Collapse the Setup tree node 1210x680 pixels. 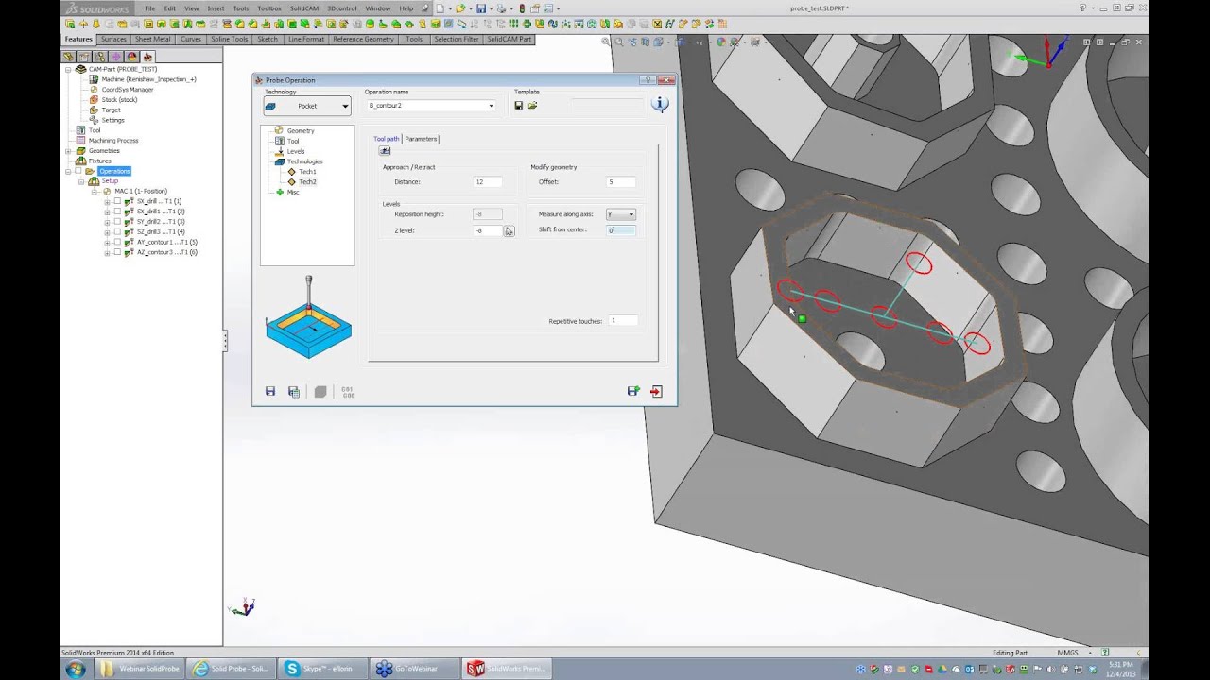[81, 181]
